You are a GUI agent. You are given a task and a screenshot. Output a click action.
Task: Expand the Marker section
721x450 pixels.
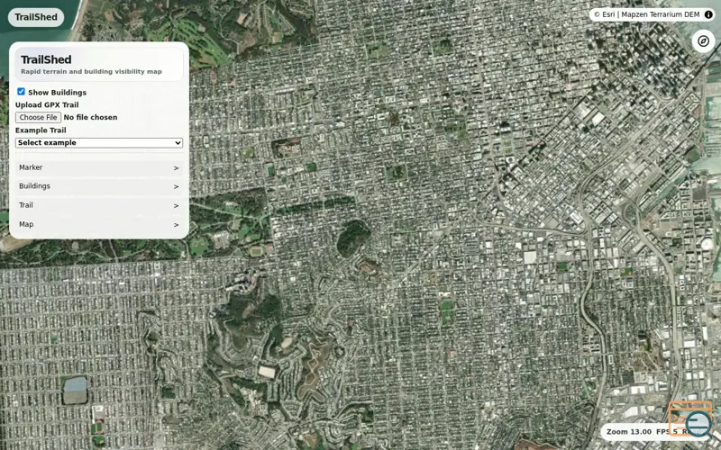point(99,167)
